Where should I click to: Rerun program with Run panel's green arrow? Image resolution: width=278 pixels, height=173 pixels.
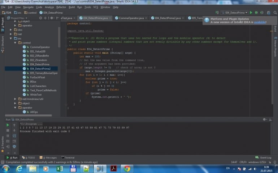(x=8, y=125)
